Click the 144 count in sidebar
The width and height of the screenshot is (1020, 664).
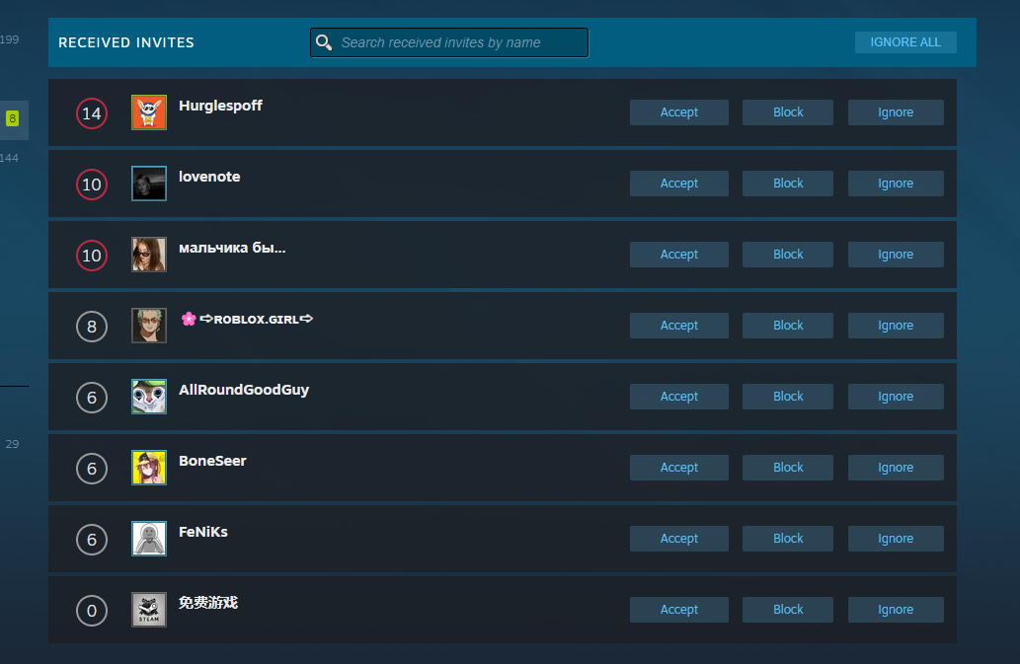tap(9, 158)
